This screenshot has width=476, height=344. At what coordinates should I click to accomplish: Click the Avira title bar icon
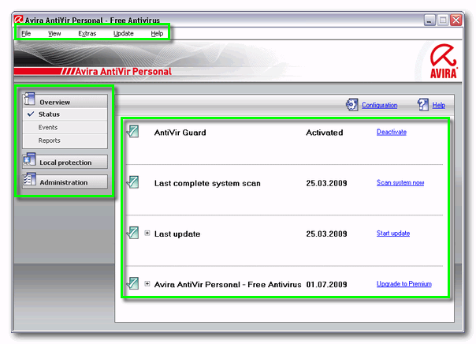click(18, 20)
